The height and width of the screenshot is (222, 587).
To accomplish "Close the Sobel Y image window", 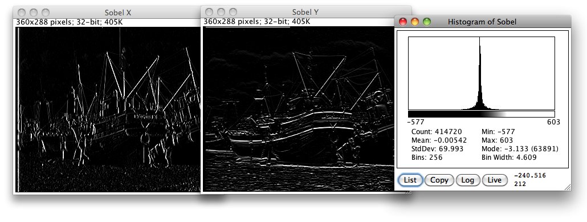I will pos(209,12).
